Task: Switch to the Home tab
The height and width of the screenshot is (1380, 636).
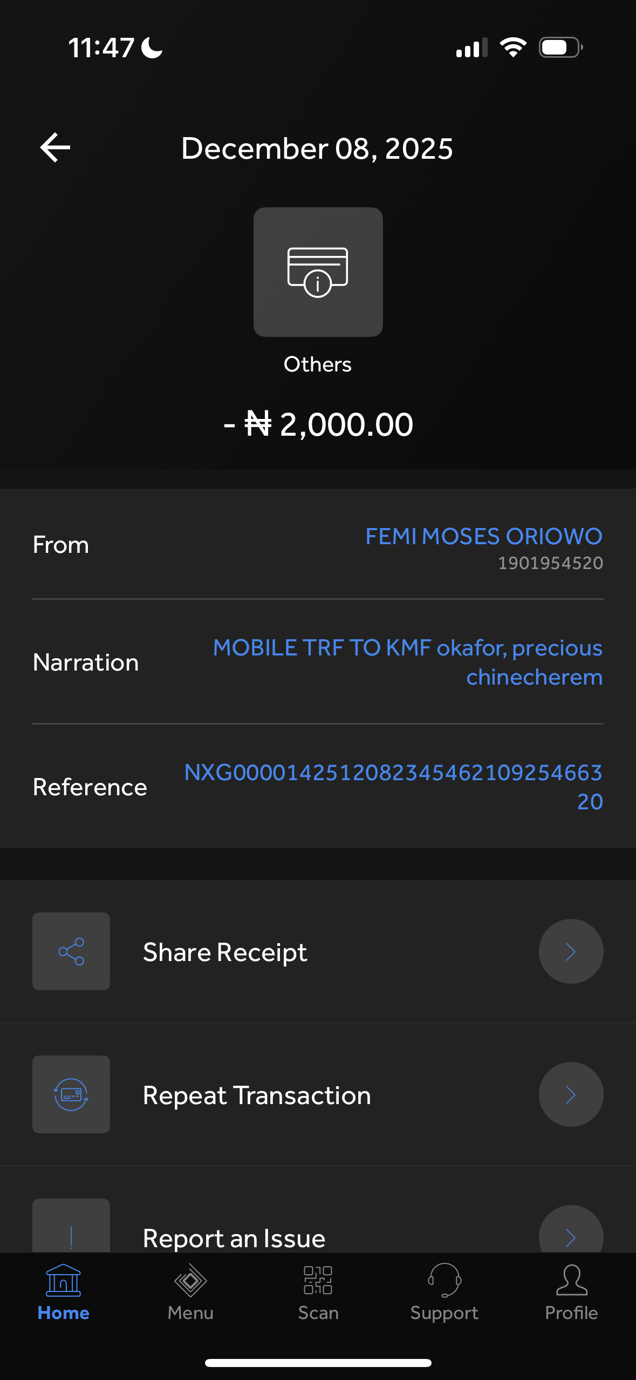Action: click(64, 1293)
